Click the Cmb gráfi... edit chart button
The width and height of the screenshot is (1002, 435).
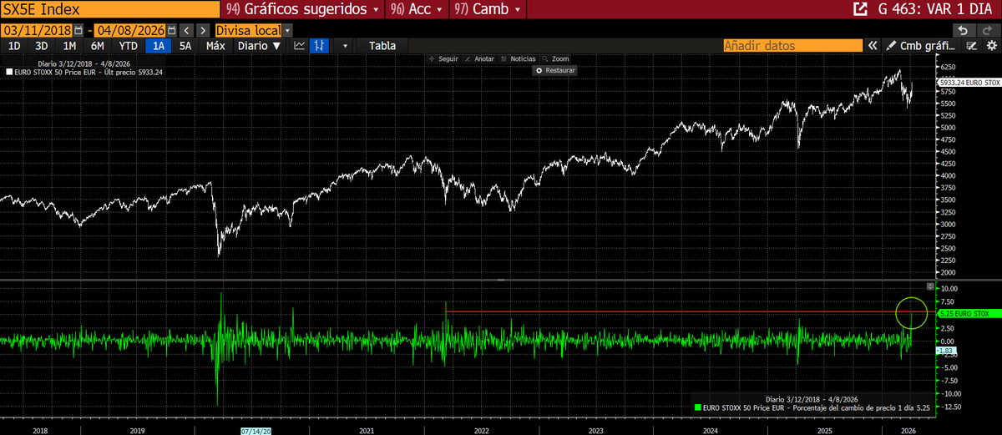[920, 46]
